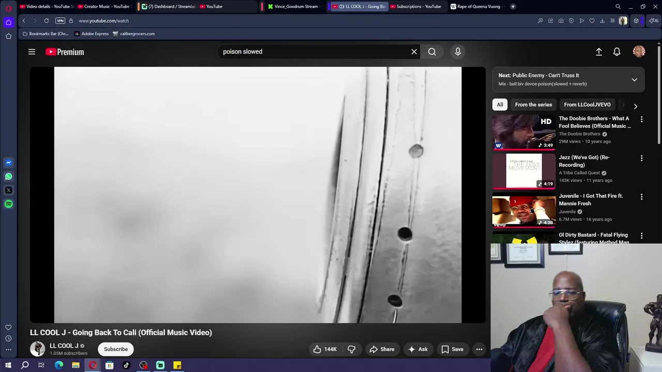Open Doobie Brothers video thumbnail

(524, 132)
